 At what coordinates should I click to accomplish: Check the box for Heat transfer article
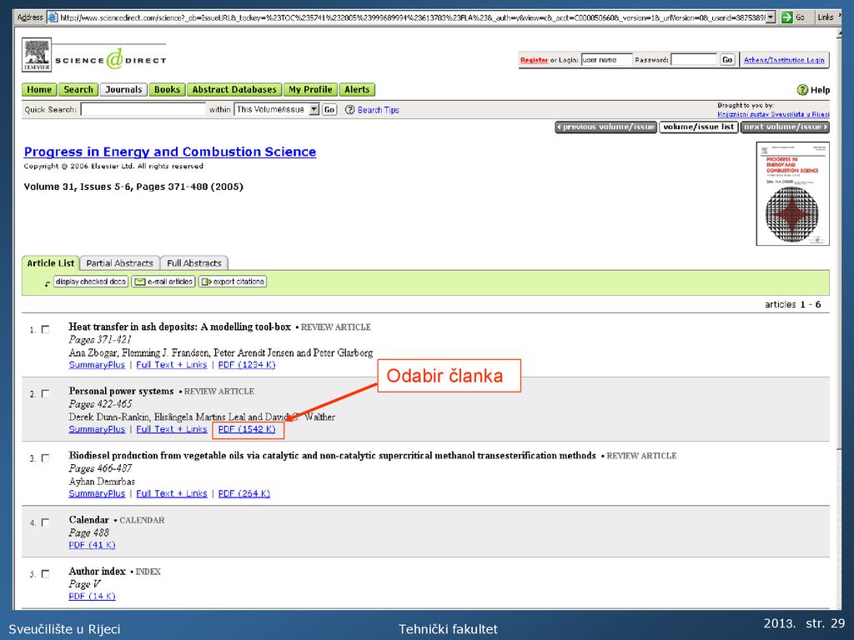point(45,329)
